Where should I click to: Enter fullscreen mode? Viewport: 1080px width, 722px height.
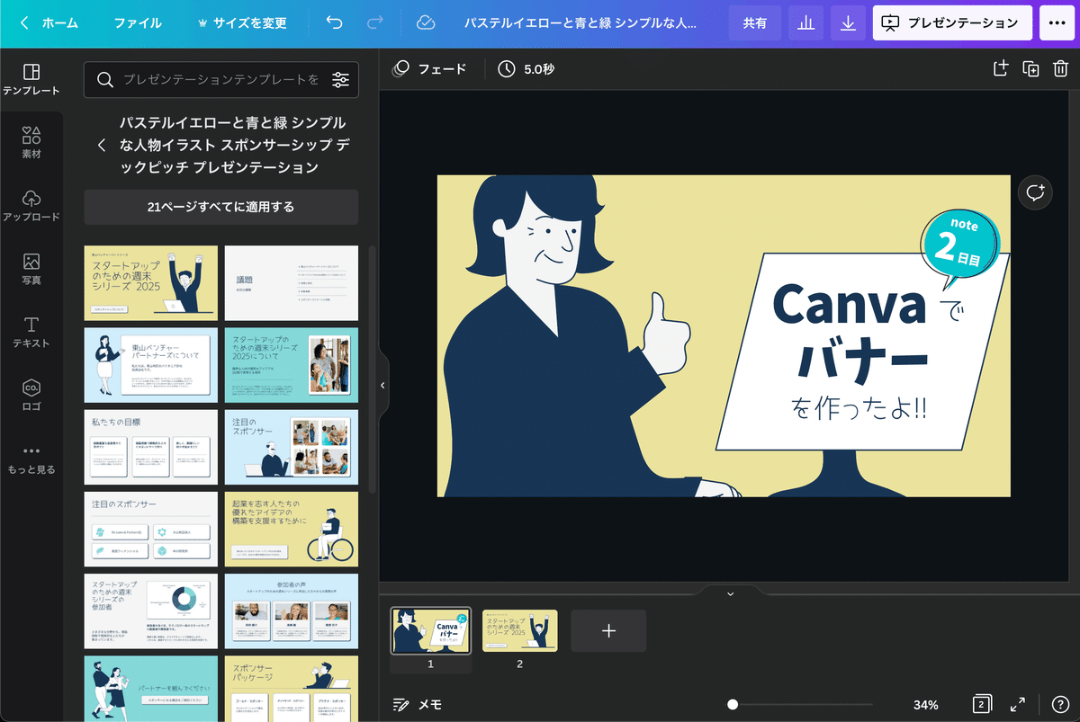tap(1018, 705)
